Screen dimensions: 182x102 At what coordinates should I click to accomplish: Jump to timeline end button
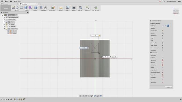(11, 99)
